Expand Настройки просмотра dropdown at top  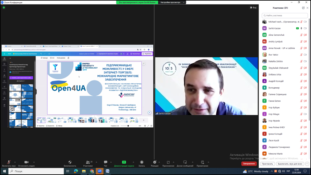(x=173, y=2)
